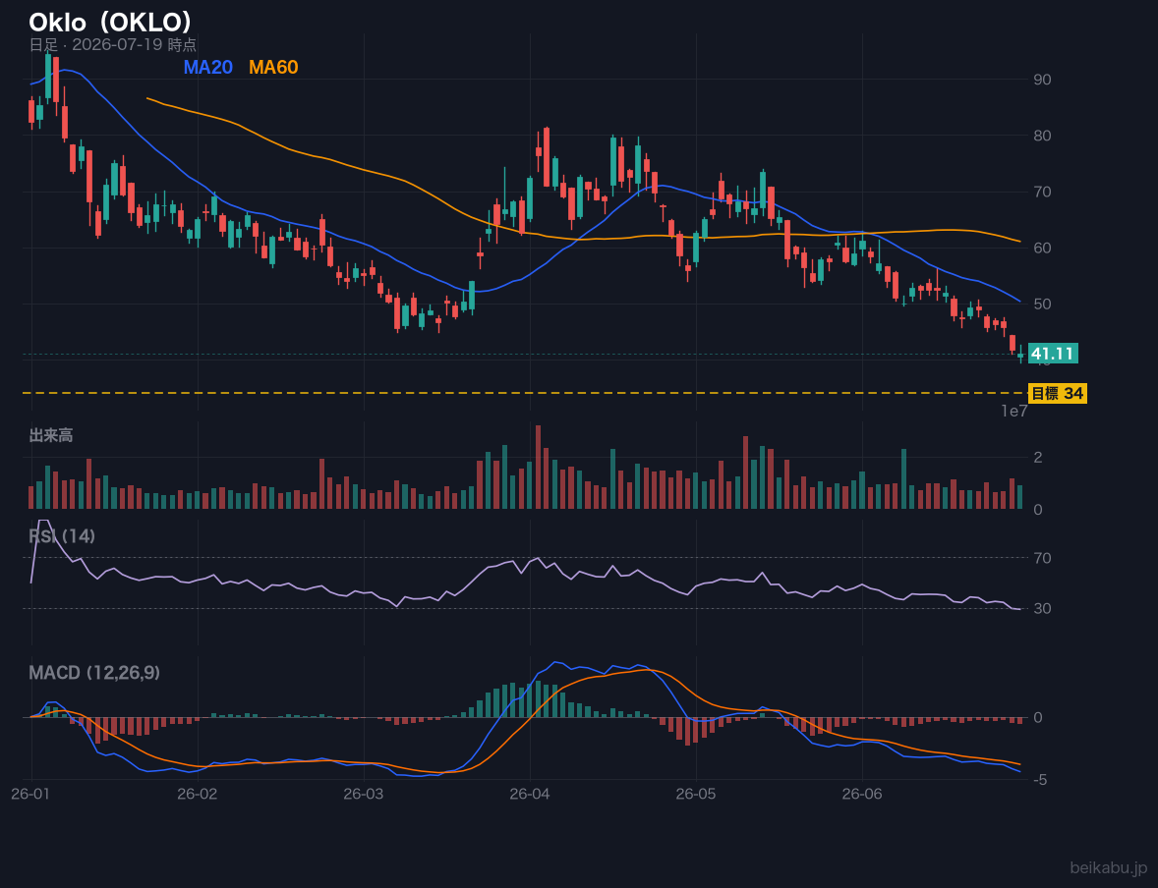Screen dimensions: 1158x888
Task: Click the RSI 30 axis label
Action: click(1042, 608)
